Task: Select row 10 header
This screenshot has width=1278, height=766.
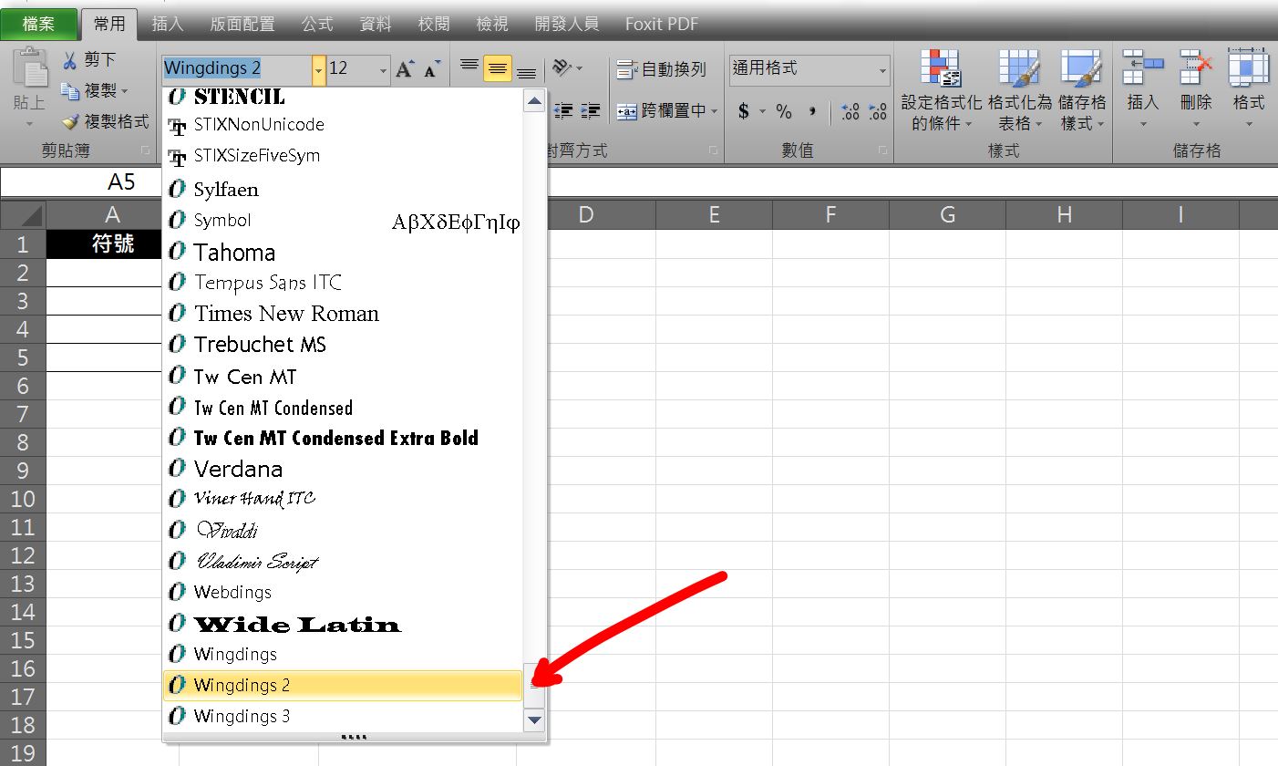Action: pos(23,499)
